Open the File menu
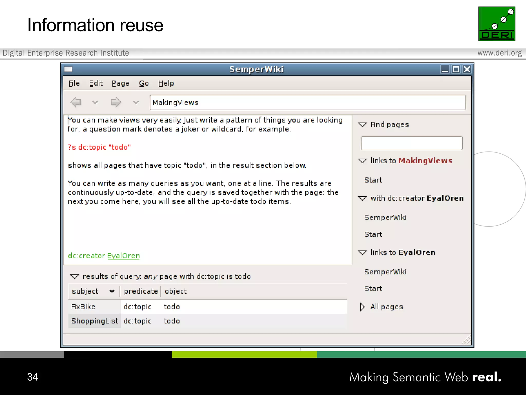The height and width of the screenshot is (395, 526). tap(74, 83)
